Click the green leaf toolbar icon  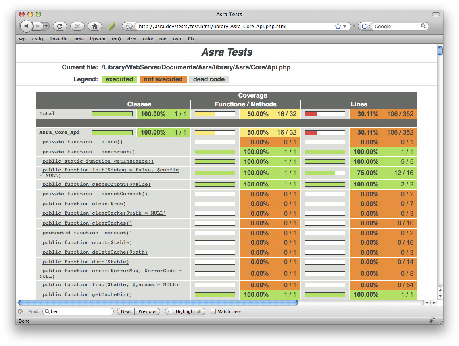click(x=111, y=26)
